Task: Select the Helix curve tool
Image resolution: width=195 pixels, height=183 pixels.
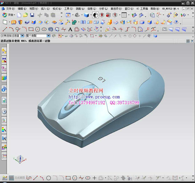Action: click(51, 30)
